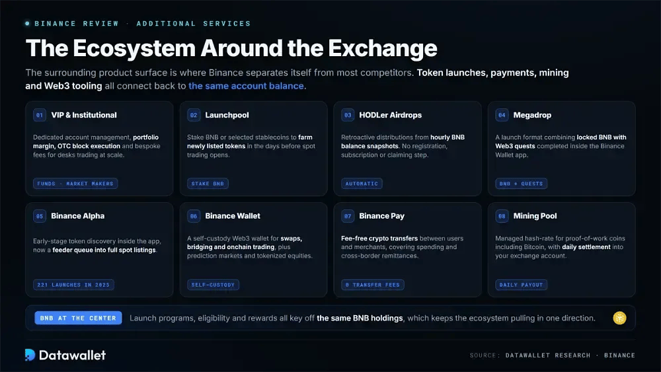The image size is (661, 372).
Task: Click the VIP & Institutional card title
Action: pos(84,115)
